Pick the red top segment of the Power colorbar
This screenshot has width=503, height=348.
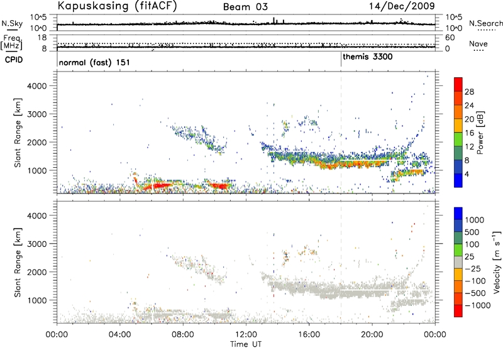click(x=458, y=84)
